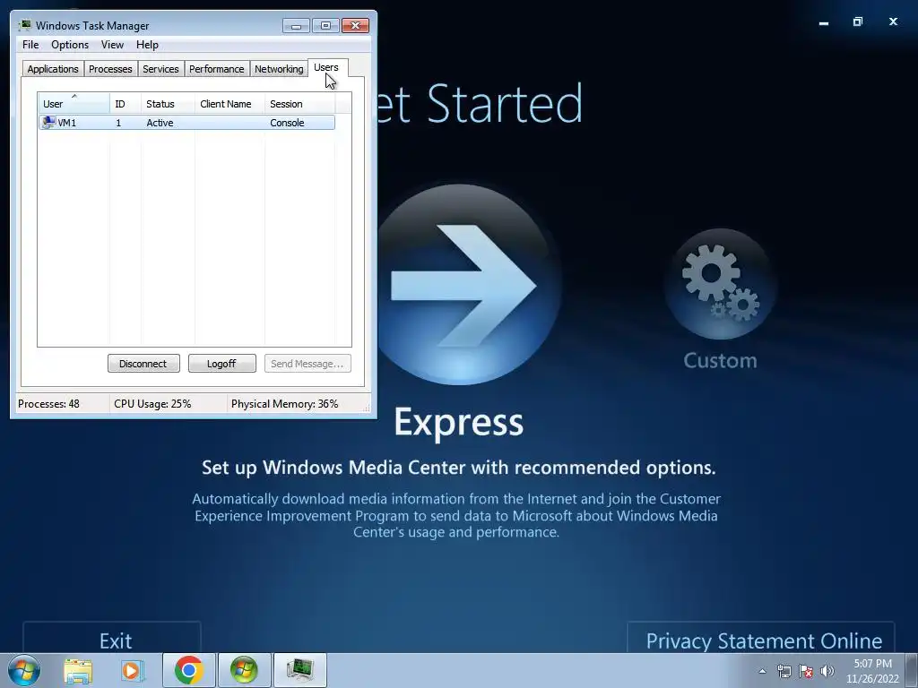918x688 pixels.
Task: Click the CPU Usage: 25% status entry
Action: (152, 404)
